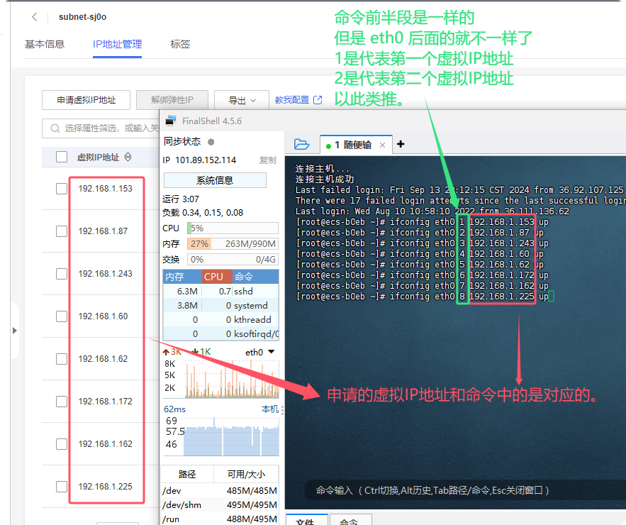Click the 申请虚拟IP地址 button
This screenshot has width=626, height=525.
(x=86, y=101)
